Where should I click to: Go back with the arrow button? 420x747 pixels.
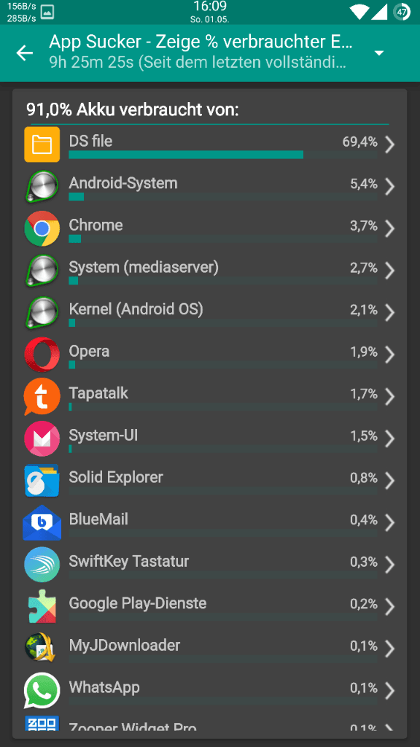click(25, 53)
